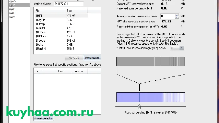Select drive C: icon in drive list
The width and height of the screenshot is (219, 123).
click(x=11, y=2)
